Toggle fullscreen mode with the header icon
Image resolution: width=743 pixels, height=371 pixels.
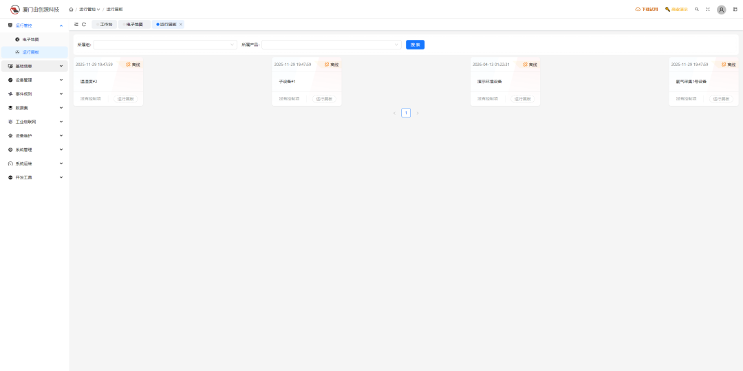(708, 10)
